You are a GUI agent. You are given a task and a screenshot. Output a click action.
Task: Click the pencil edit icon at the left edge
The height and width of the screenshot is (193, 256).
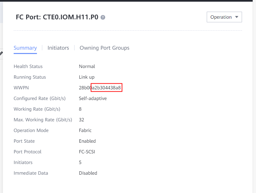[1, 53]
